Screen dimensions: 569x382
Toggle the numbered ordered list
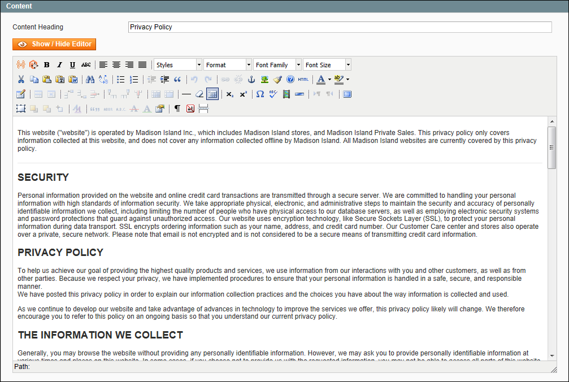tap(134, 79)
